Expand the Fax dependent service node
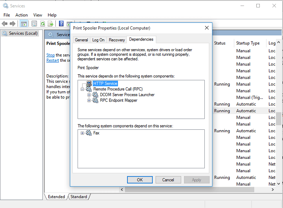Screen dimensions: 283x208 [x=83, y=133]
